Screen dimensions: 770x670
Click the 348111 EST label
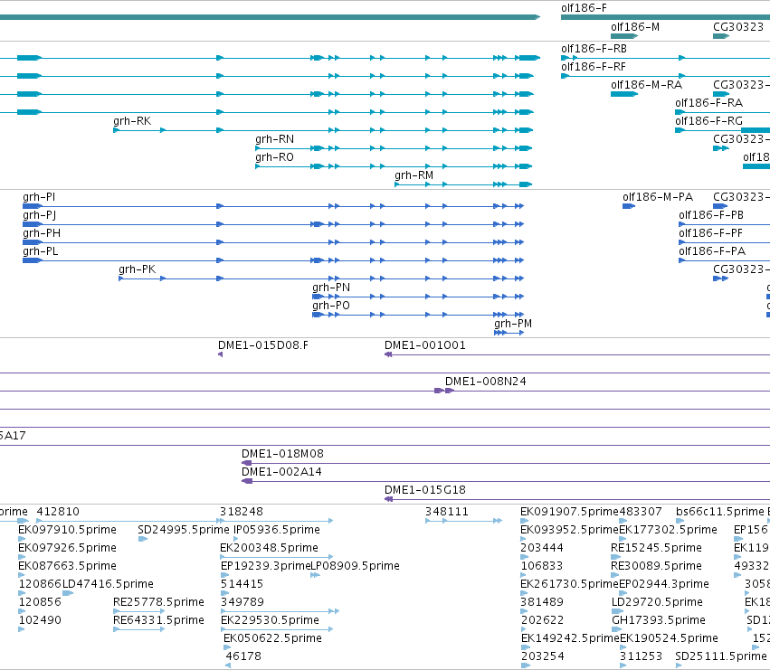click(x=447, y=512)
